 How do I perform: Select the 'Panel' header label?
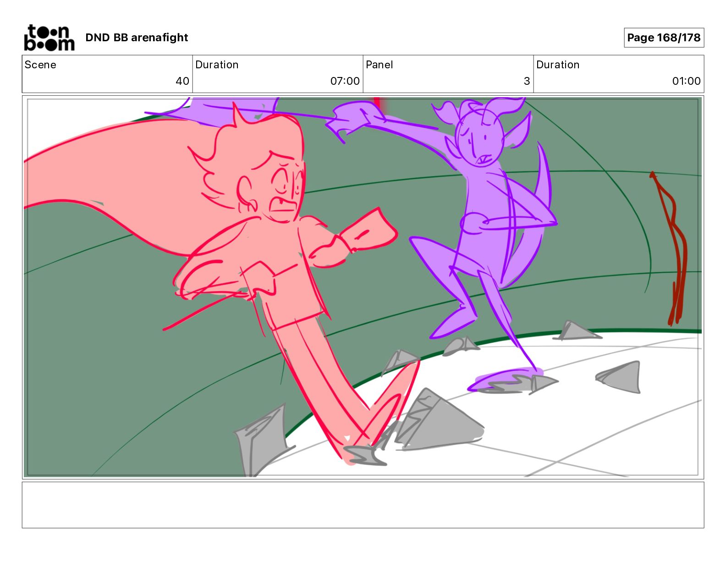coord(379,65)
